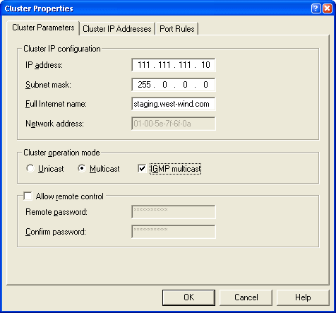Open the Port Rules tab
The image size is (336, 313).
tap(177, 29)
